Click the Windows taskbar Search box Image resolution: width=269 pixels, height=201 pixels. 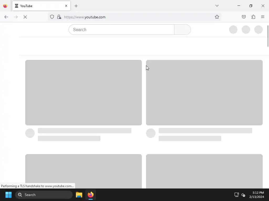pos(44,195)
